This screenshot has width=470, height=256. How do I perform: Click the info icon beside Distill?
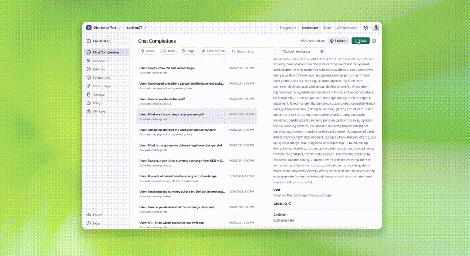point(374,41)
